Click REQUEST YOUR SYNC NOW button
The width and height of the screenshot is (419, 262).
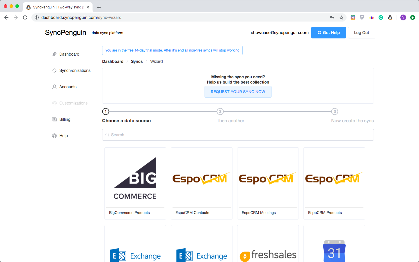click(x=238, y=92)
